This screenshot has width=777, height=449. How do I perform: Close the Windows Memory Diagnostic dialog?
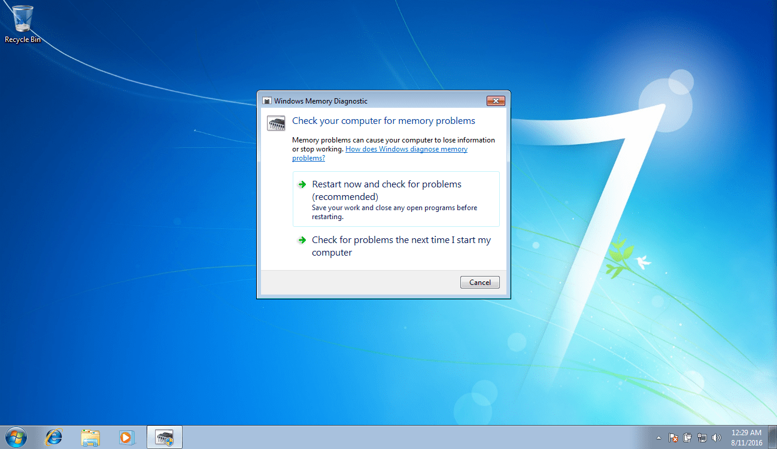(496, 101)
